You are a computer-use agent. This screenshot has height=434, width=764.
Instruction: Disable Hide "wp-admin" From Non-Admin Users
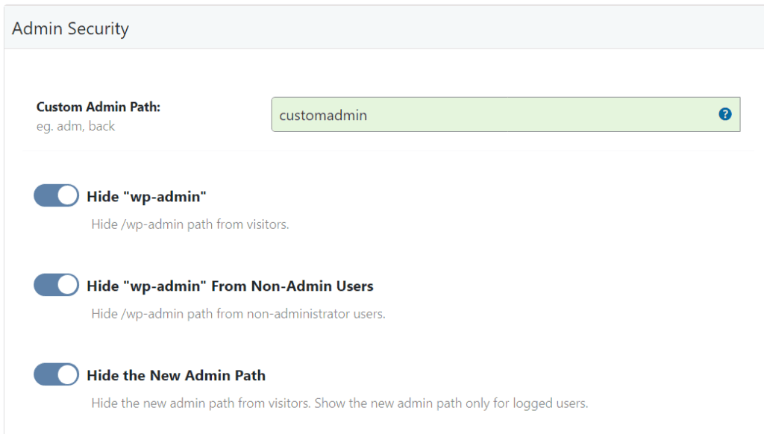56,284
